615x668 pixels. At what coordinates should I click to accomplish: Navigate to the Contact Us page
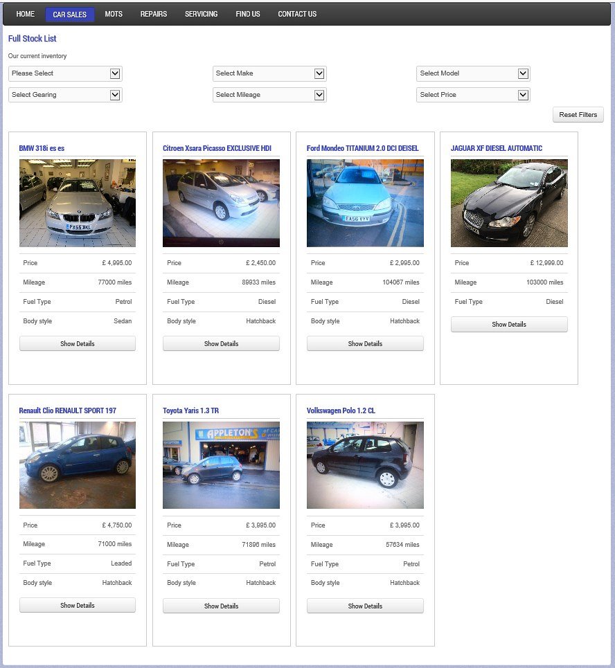(x=297, y=14)
